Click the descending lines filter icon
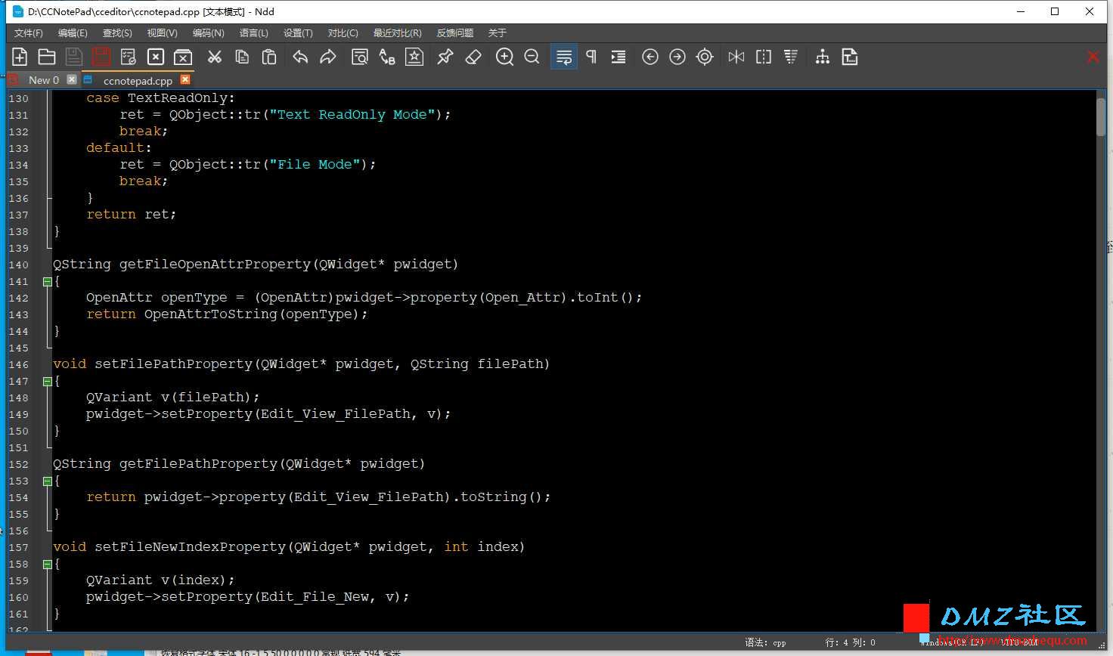Screen dimensions: 1113x656 [791, 57]
